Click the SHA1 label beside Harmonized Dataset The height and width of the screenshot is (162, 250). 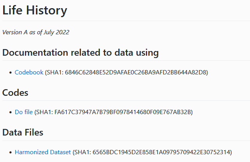pyautogui.click(x=83, y=152)
